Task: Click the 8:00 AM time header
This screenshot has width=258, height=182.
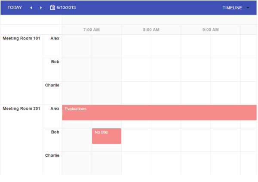Action: (151, 30)
